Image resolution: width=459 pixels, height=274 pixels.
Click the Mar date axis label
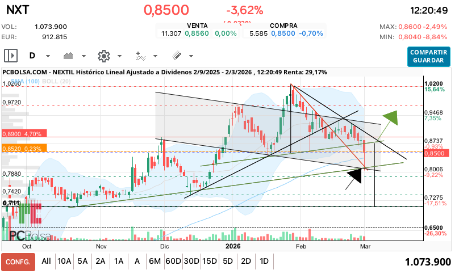pyautogui.click(x=365, y=247)
